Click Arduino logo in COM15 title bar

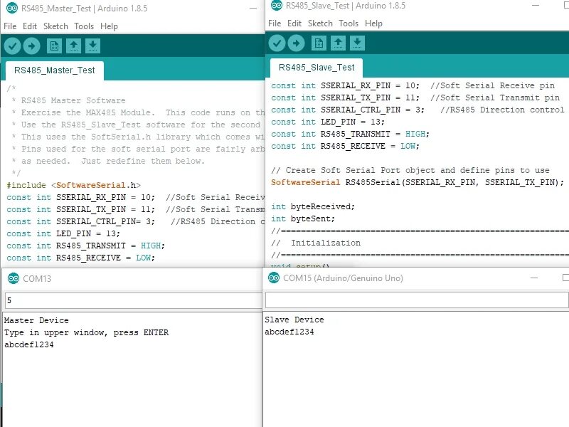[274, 278]
